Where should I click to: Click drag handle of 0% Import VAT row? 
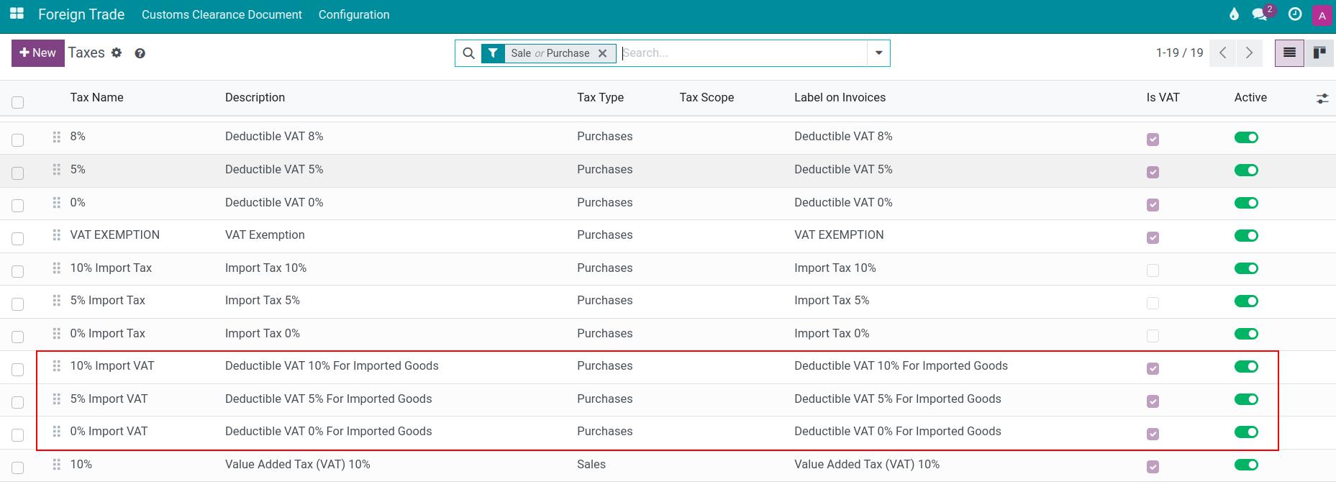[57, 432]
